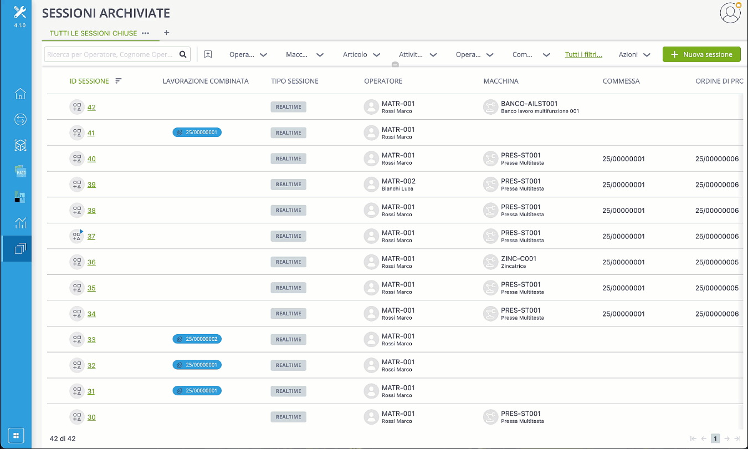Open the 3D cube sidebar icon

(x=21, y=145)
